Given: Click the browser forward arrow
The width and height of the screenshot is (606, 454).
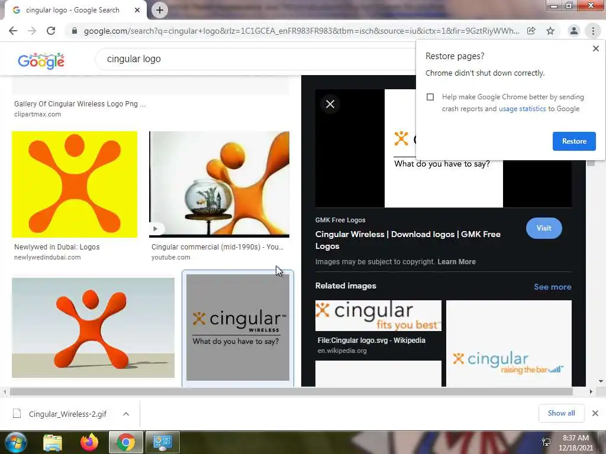Looking at the screenshot, I should click(x=32, y=31).
